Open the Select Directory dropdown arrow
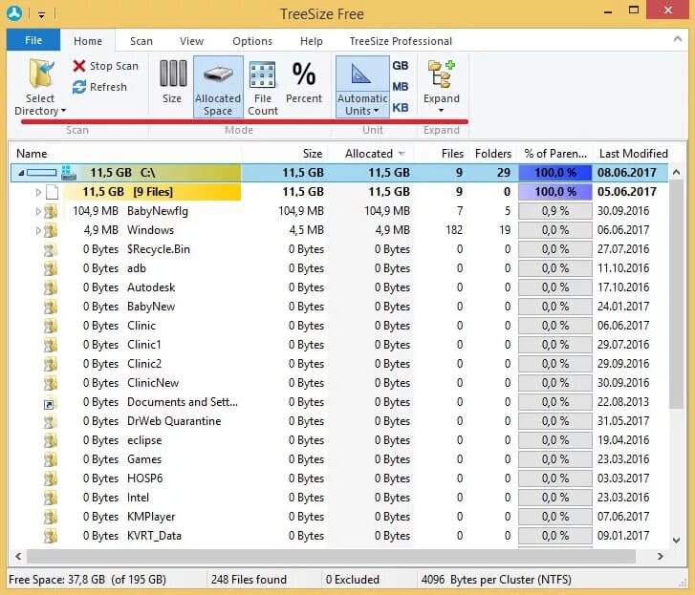This screenshot has width=695, height=595. pyautogui.click(x=63, y=111)
